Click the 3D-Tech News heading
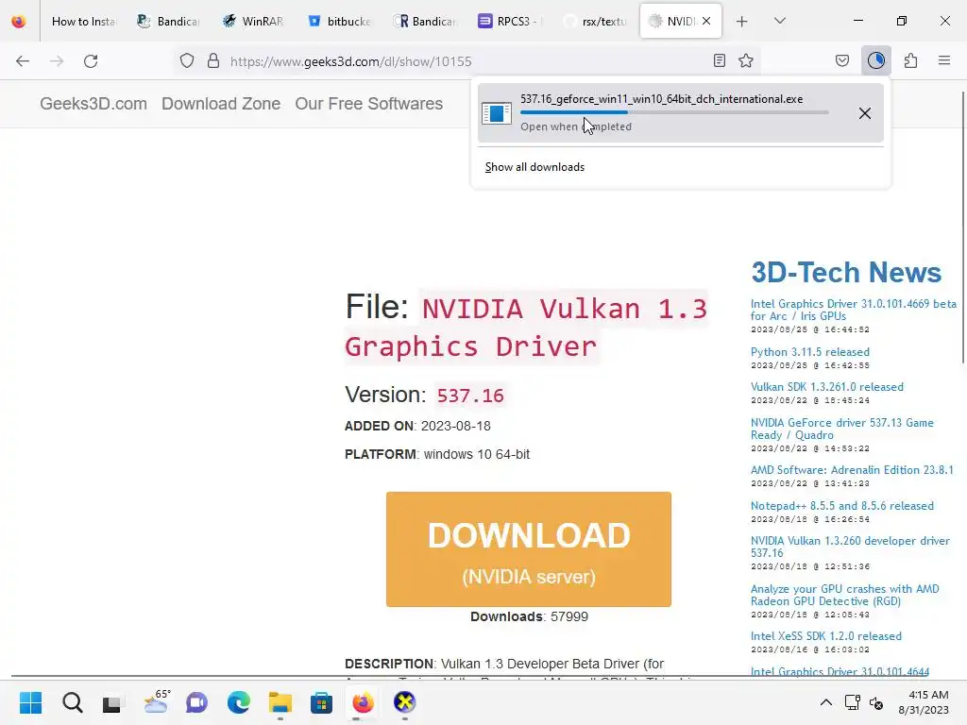Viewport: 967px width, 725px height. (846, 273)
